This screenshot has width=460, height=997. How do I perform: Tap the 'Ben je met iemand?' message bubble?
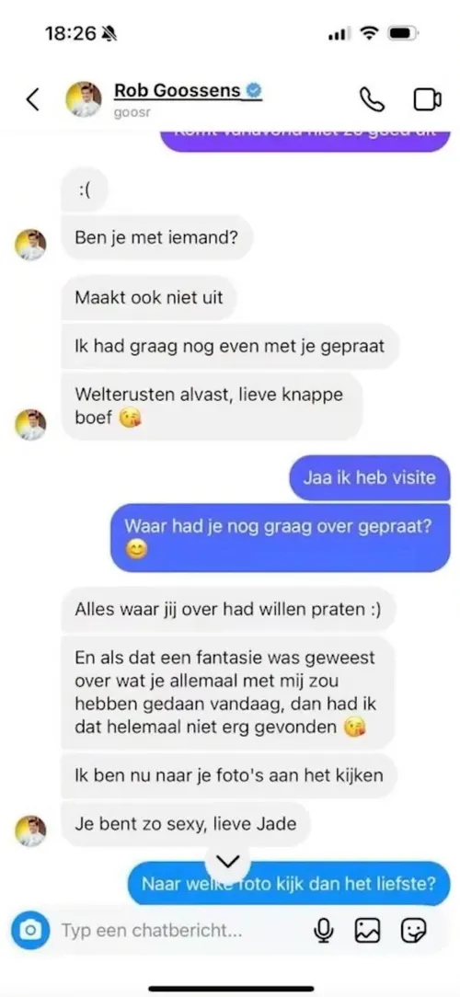(x=156, y=237)
